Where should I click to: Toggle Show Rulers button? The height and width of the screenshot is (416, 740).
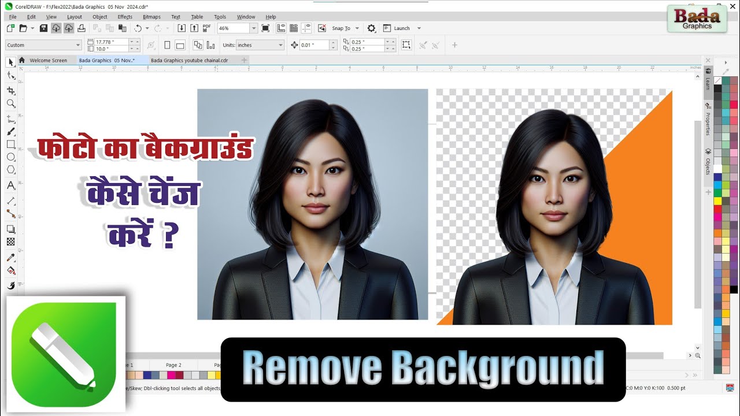click(x=282, y=28)
